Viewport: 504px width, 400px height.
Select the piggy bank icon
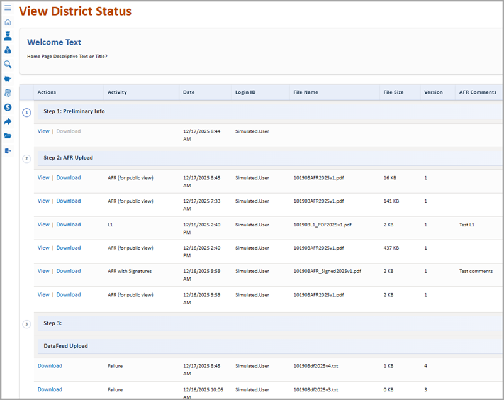pyautogui.click(x=8, y=79)
